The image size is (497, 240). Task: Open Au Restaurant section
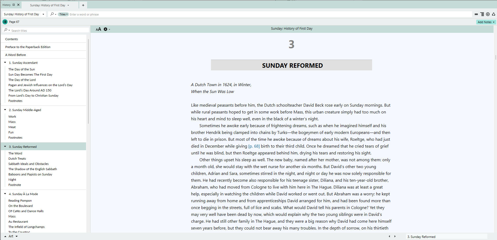pyautogui.click(x=18, y=222)
